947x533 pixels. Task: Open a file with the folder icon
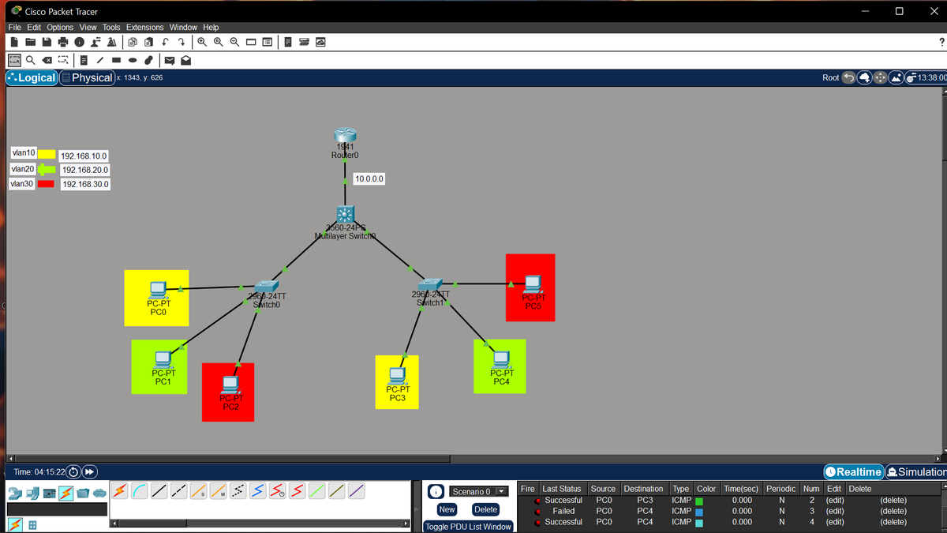31,42
